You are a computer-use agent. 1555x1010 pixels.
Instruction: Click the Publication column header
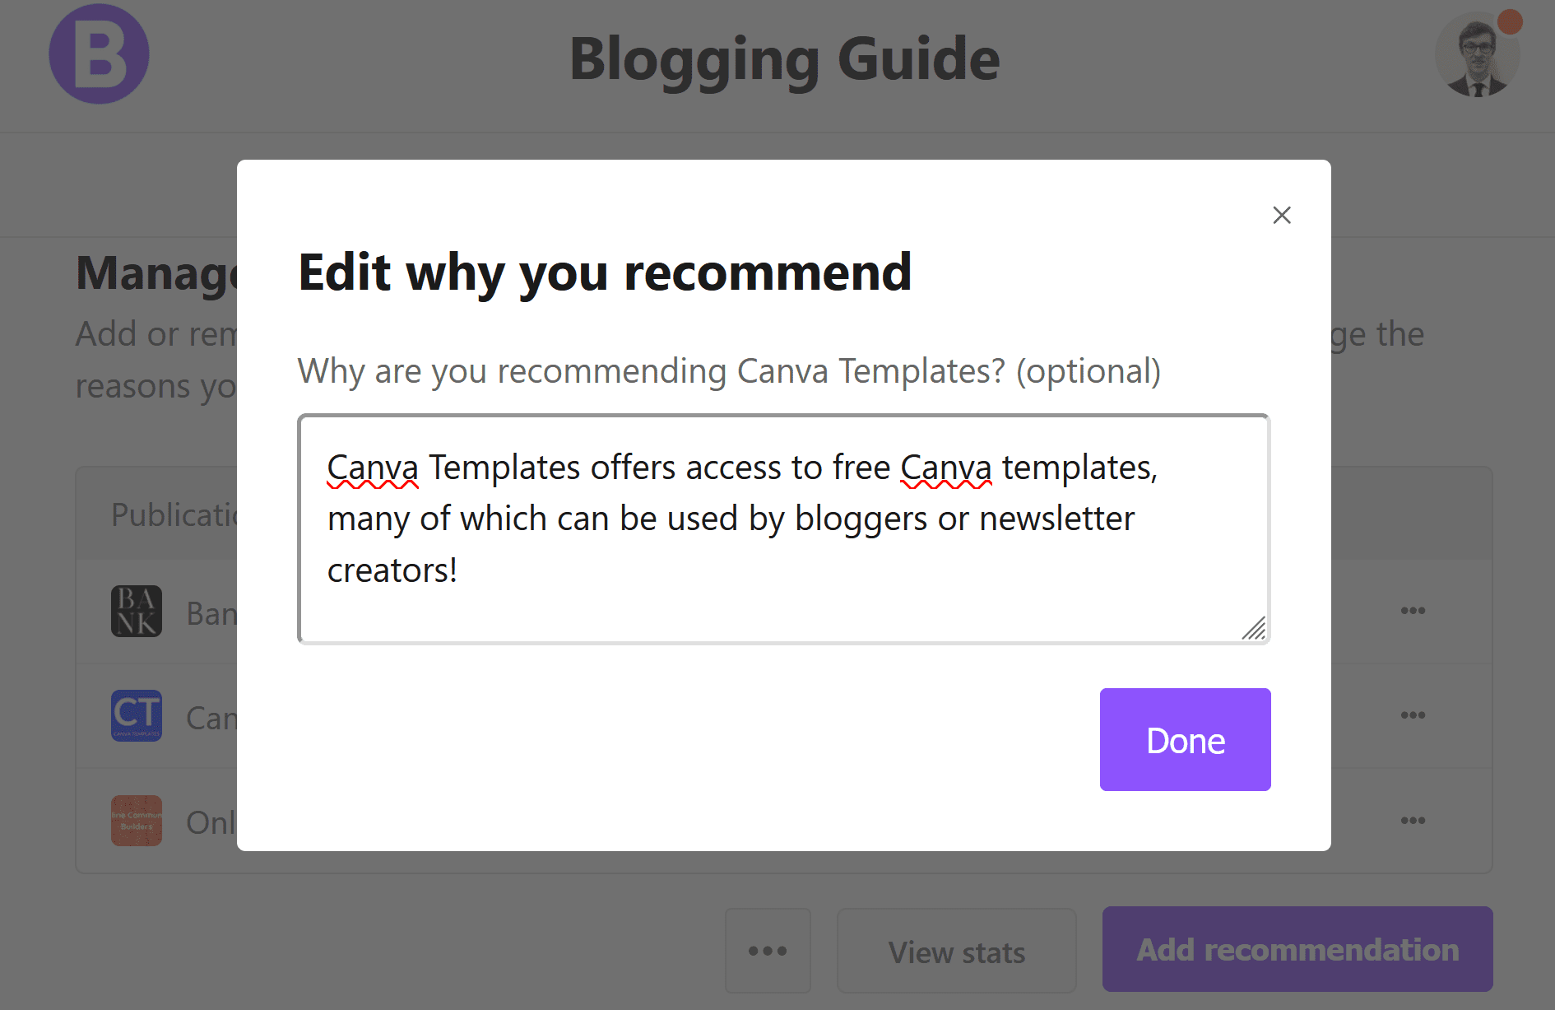(174, 515)
